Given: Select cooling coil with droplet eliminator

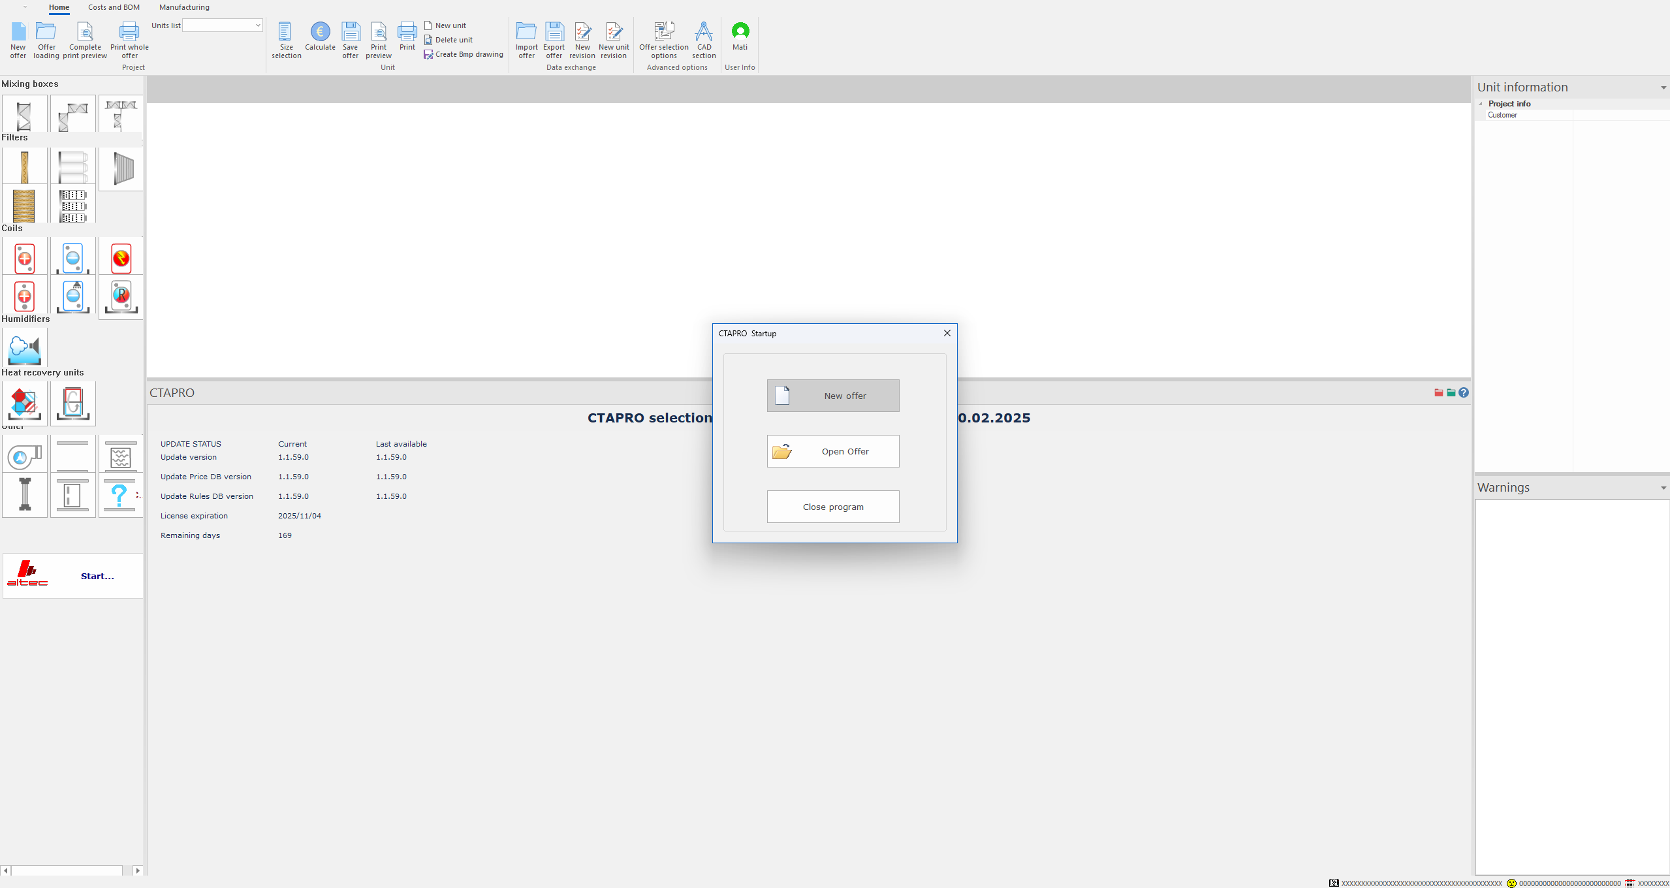Looking at the screenshot, I should pos(72,295).
